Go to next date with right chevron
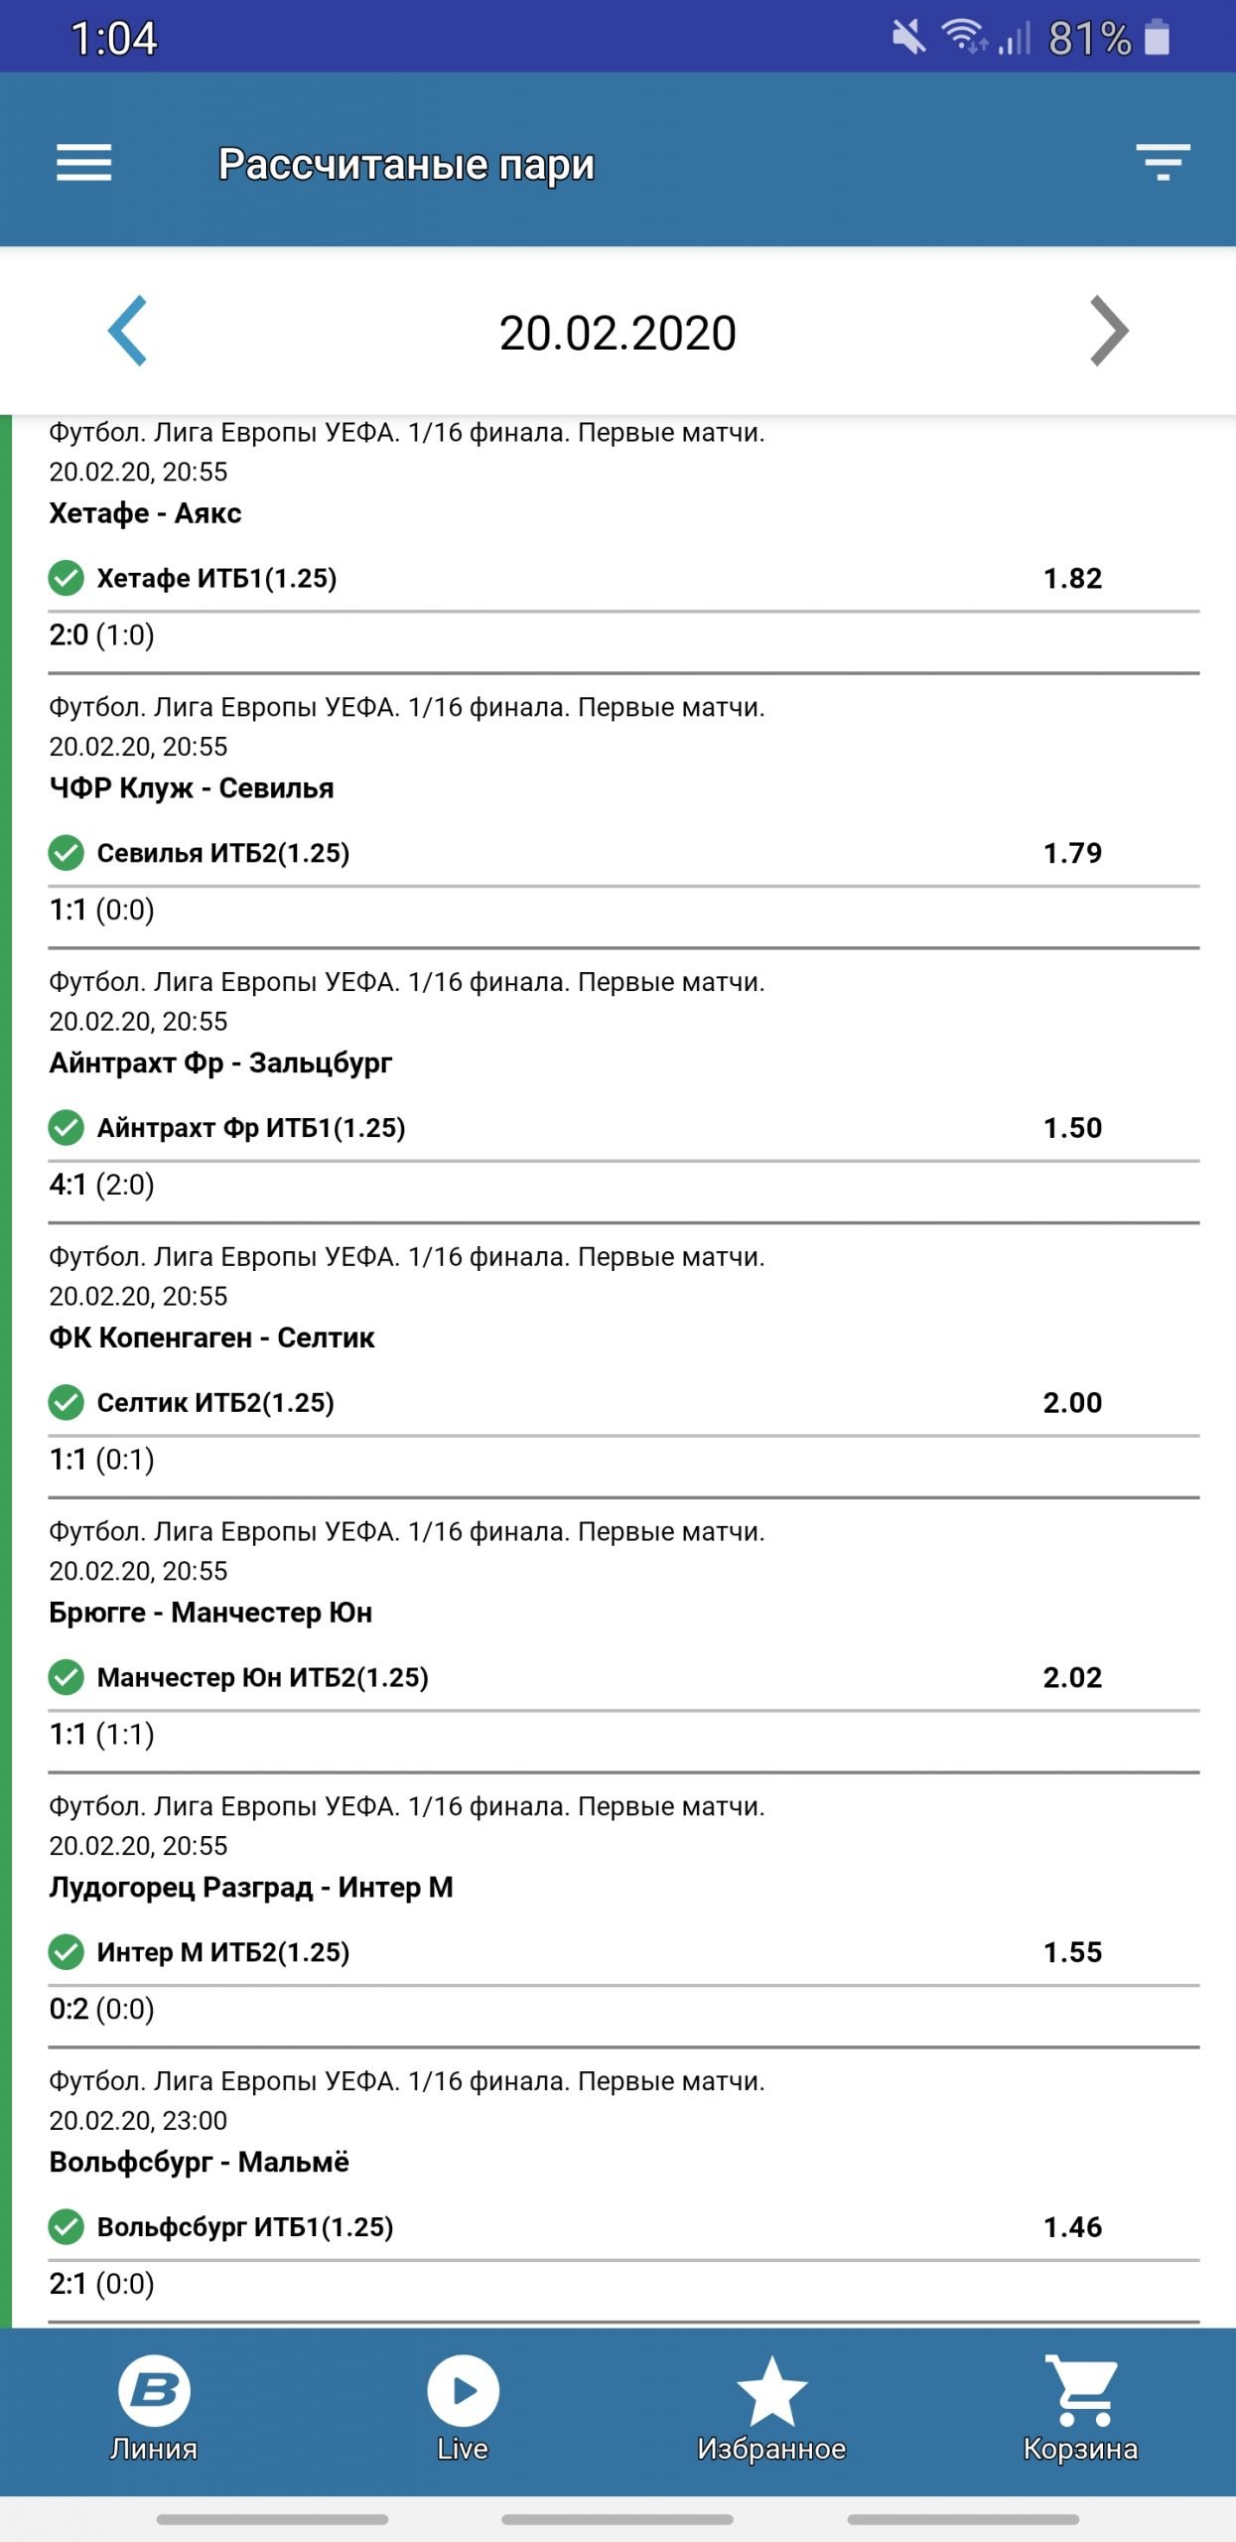This screenshot has height=2542, width=1236. click(x=1109, y=332)
